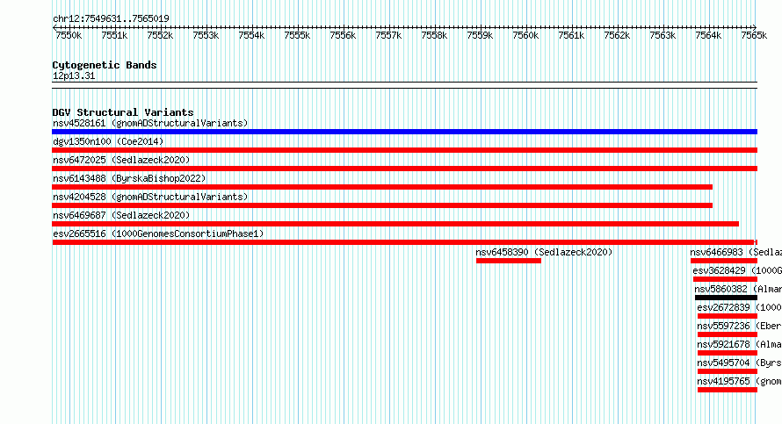Click the 7564k ruler tick label
This screenshot has height=424, width=782.
click(x=708, y=35)
